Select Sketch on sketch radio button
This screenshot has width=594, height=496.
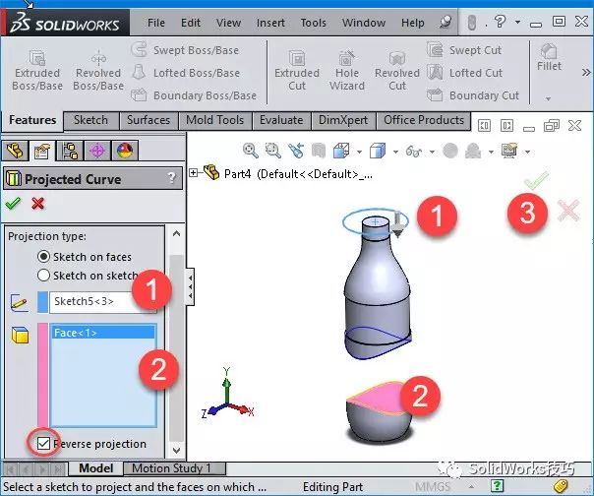pyautogui.click(x=43, y=275)
